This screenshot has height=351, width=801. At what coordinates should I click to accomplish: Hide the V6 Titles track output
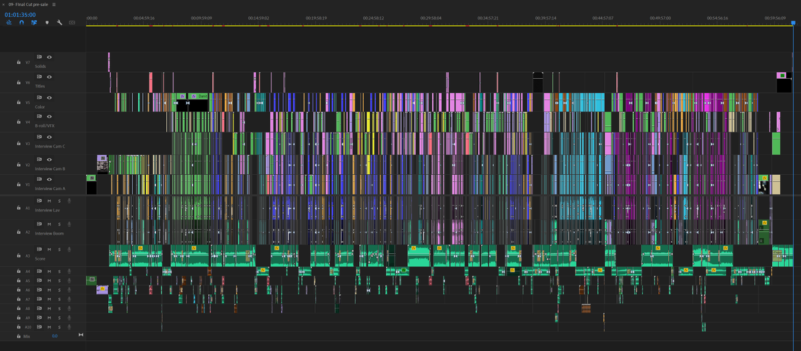point(49,77)
